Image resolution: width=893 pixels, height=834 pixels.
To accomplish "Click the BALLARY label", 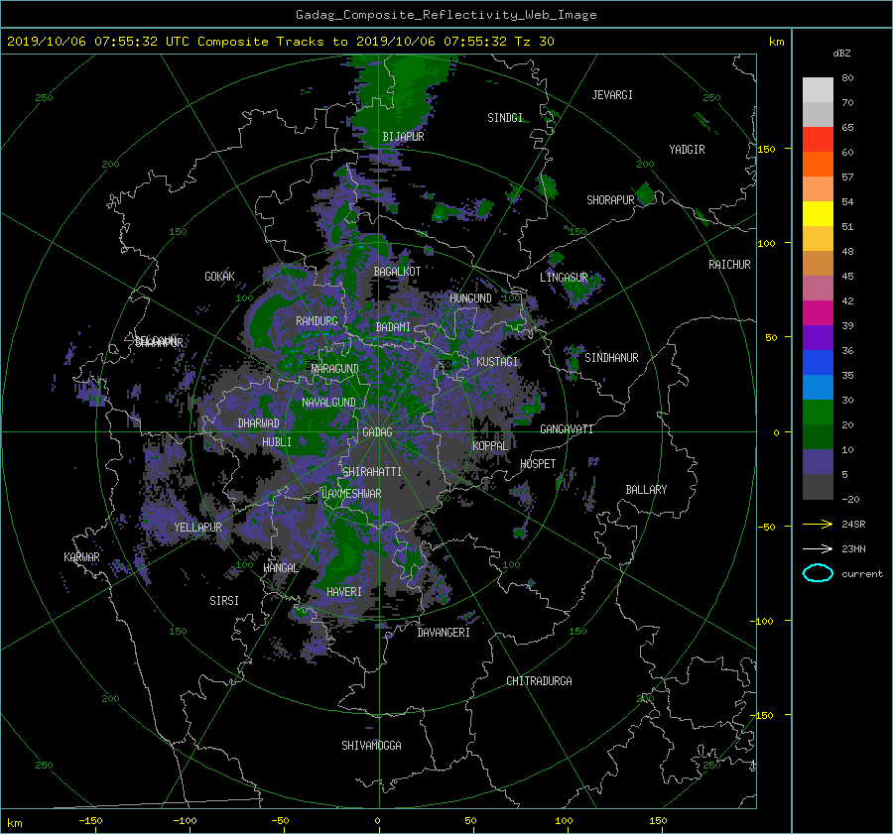I will click(x=646, y=490).
